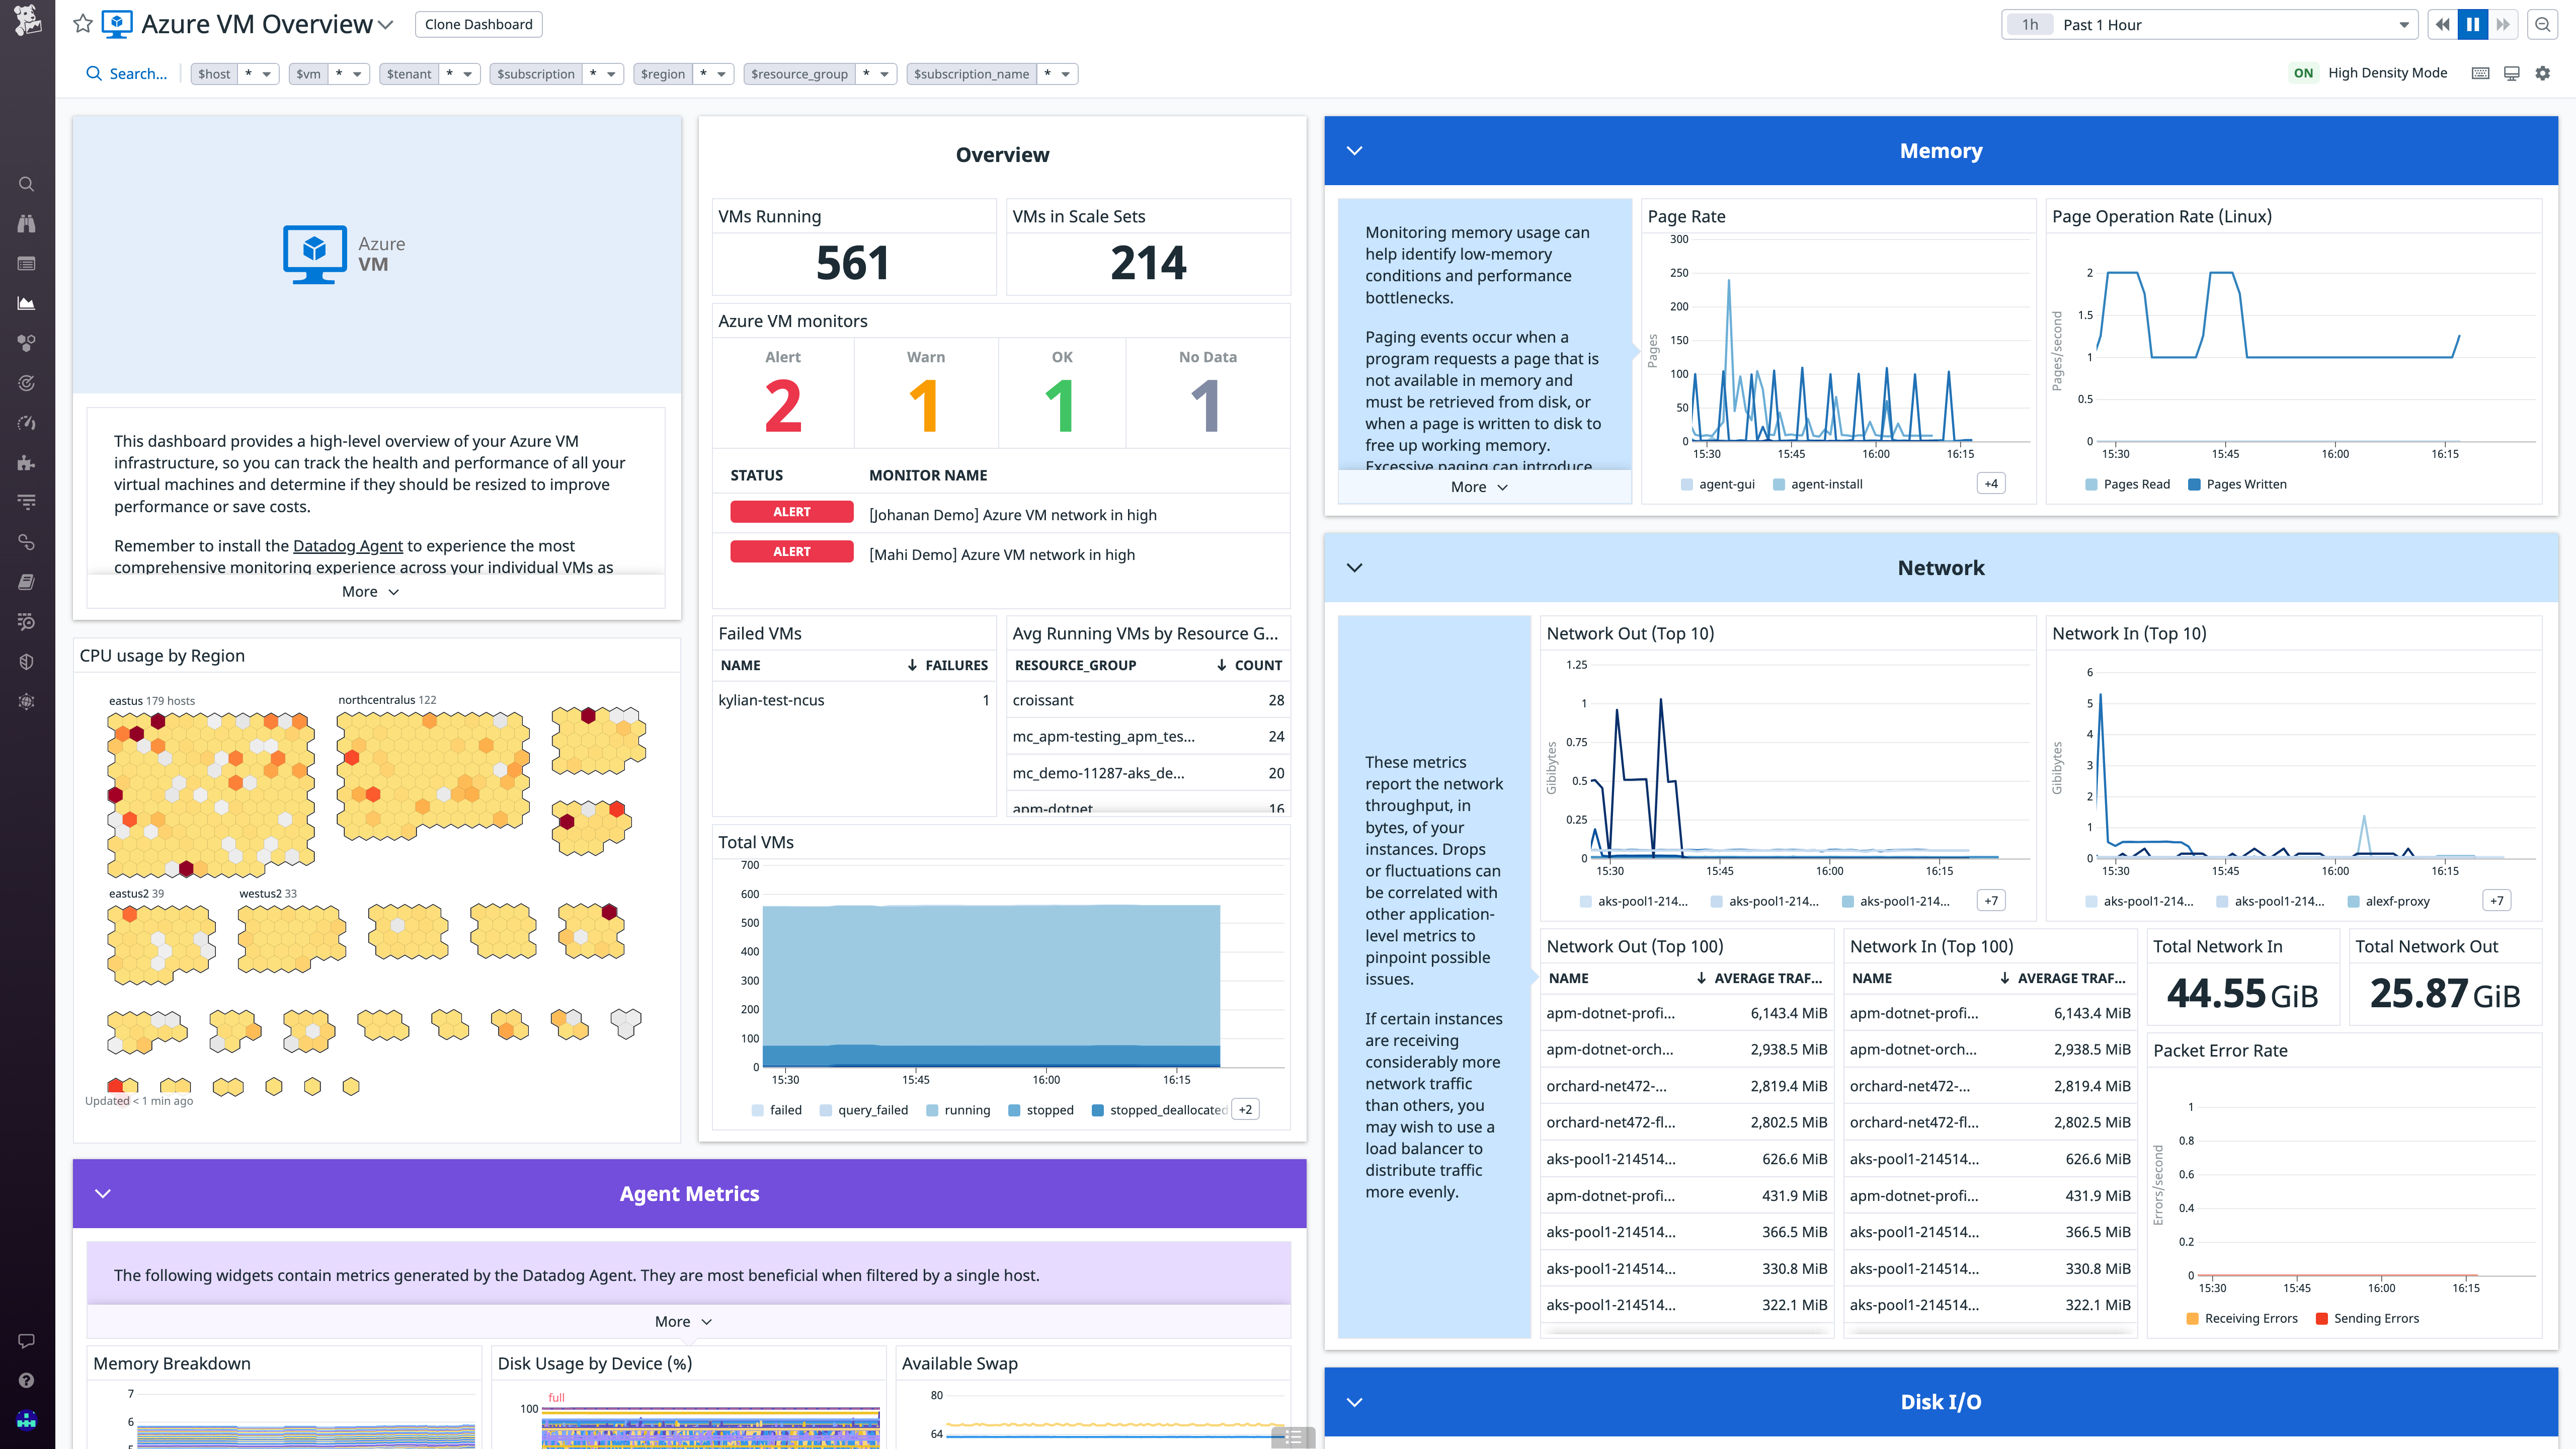Open Watchdog from the left sidebar

pyautogui.click(x=26, y=224)
